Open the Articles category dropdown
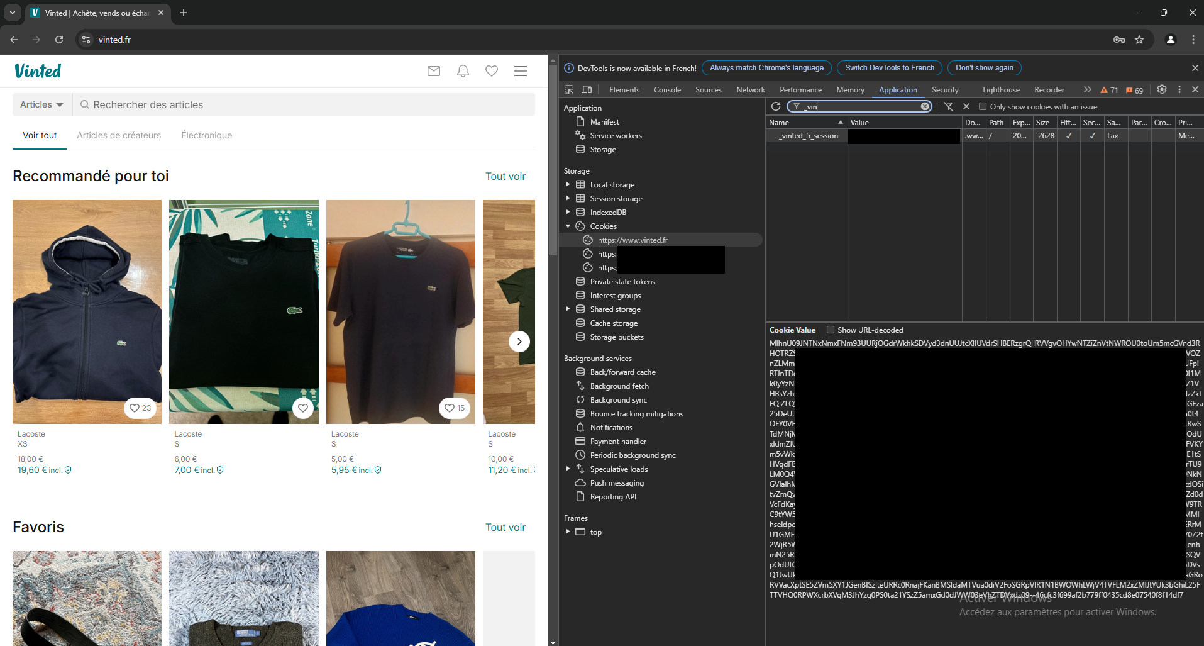 pos(42,104)
